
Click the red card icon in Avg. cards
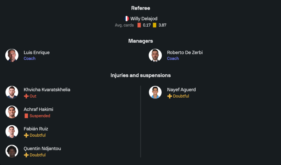click(139, 25)
